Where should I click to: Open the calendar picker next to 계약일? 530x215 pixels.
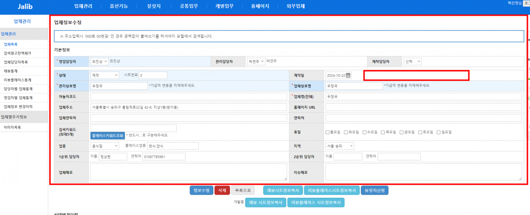click(x=348, y=75)
